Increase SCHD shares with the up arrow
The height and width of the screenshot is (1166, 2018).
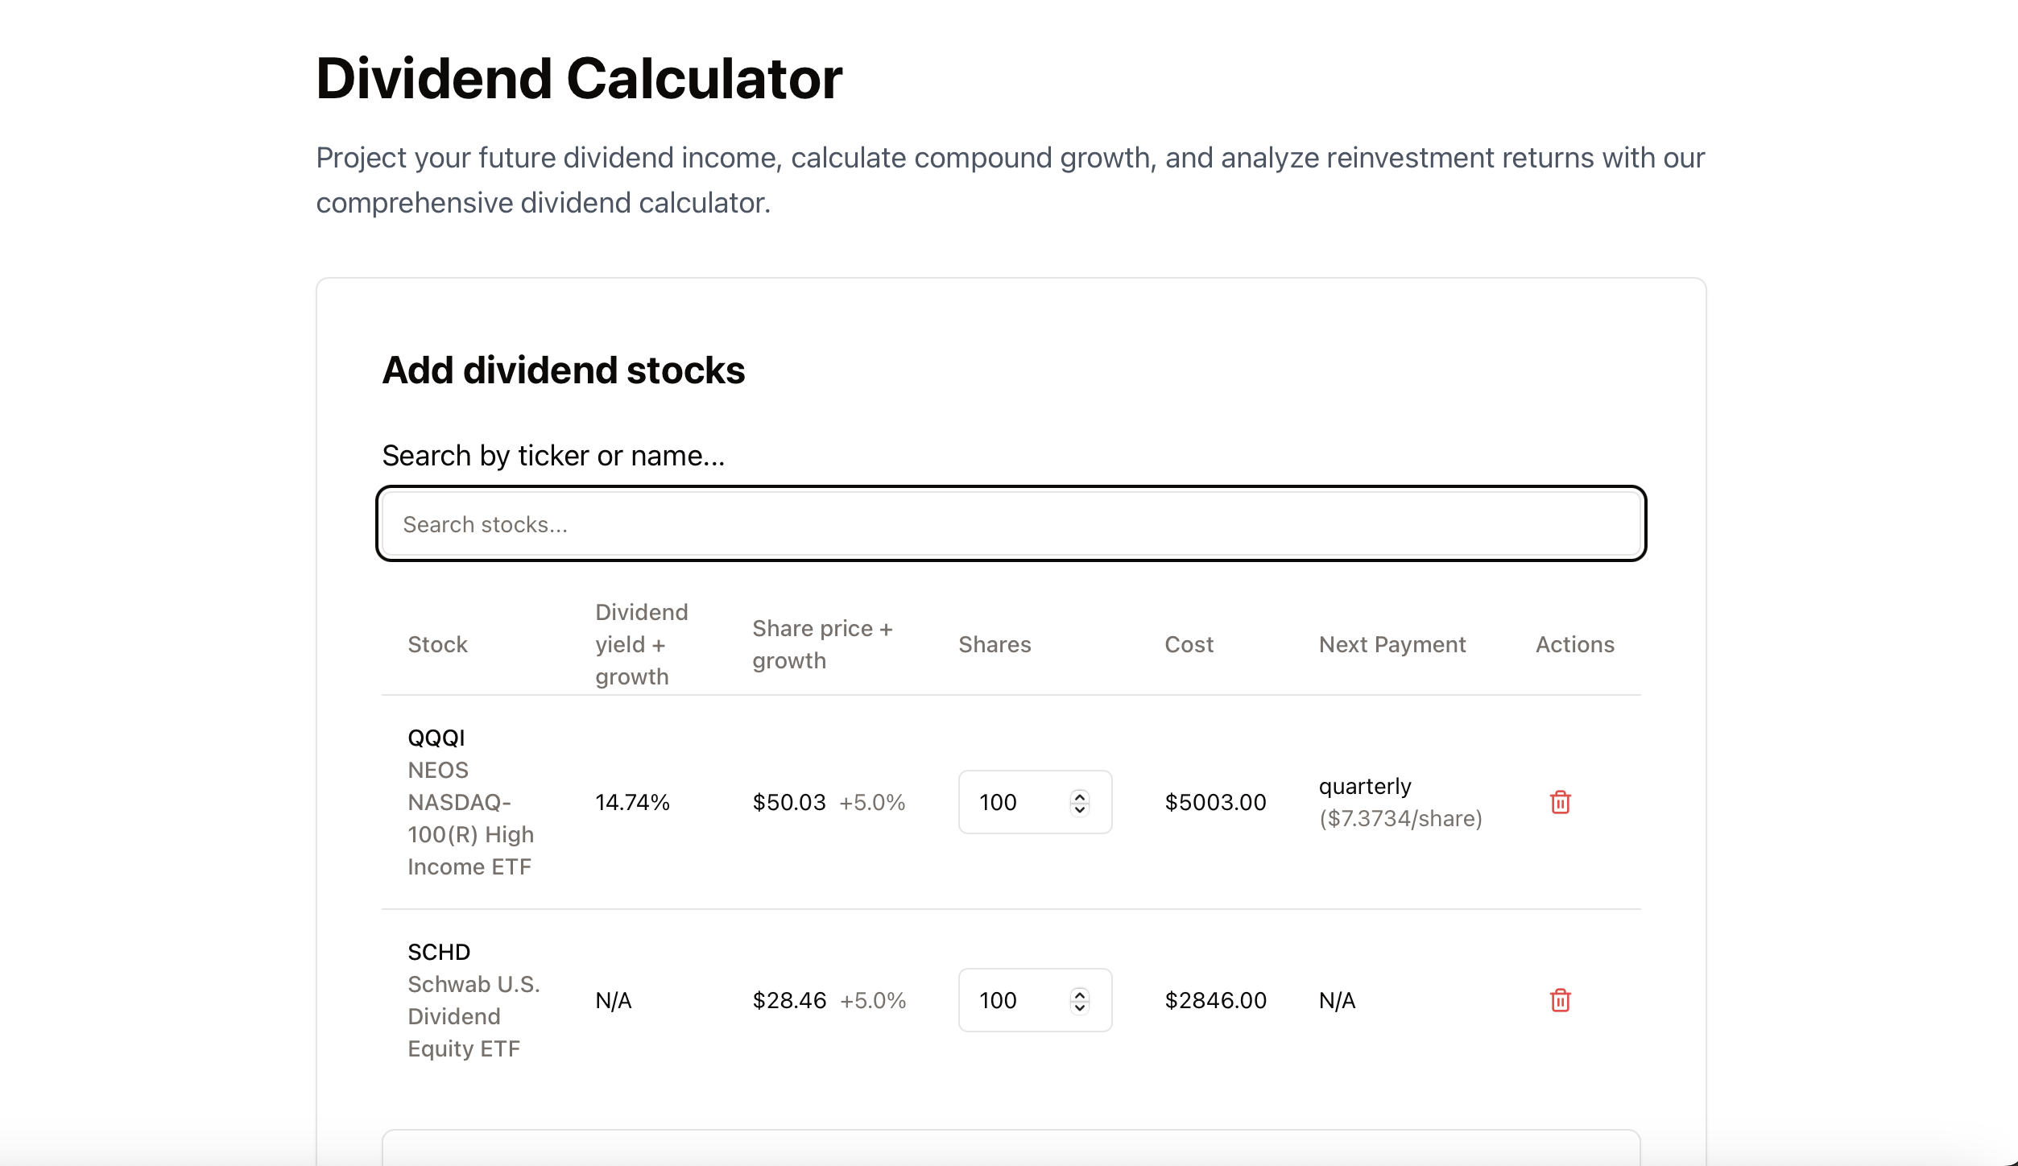coord(1079,992)
